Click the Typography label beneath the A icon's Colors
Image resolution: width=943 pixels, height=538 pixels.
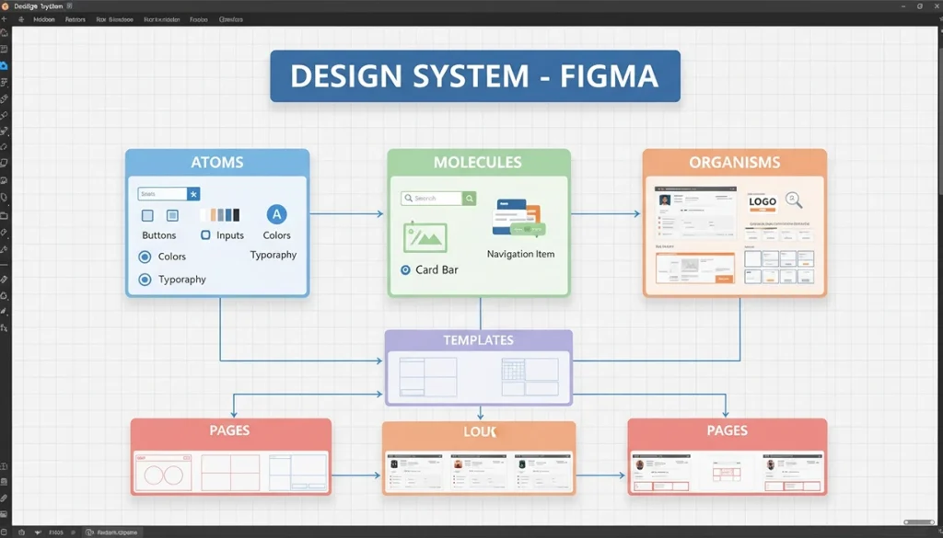(x=273, y=255)
